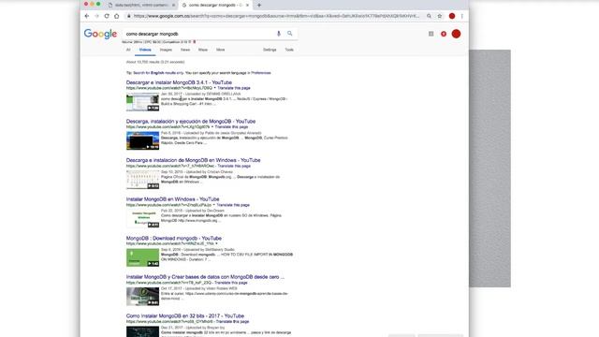Open a new tab with the plus button

[259, 5]
